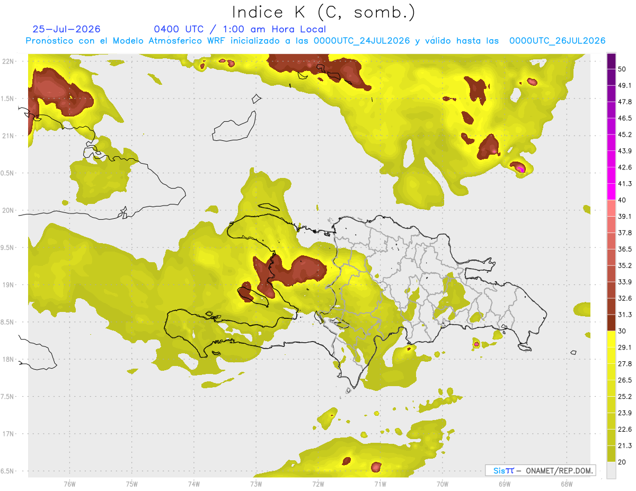Click the salmon swatch between 39.1 and 40
Screen dimensions: 636x491
click(611, 208)
